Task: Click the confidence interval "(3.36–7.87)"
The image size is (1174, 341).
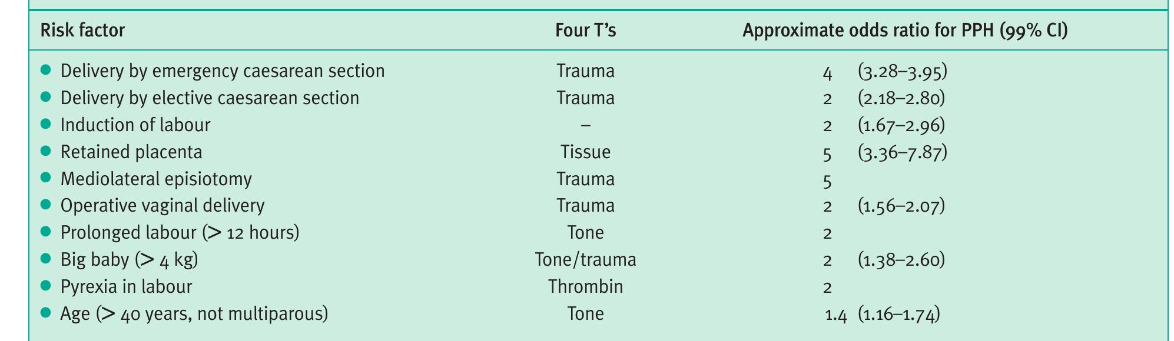Action: tap(902, 153)
